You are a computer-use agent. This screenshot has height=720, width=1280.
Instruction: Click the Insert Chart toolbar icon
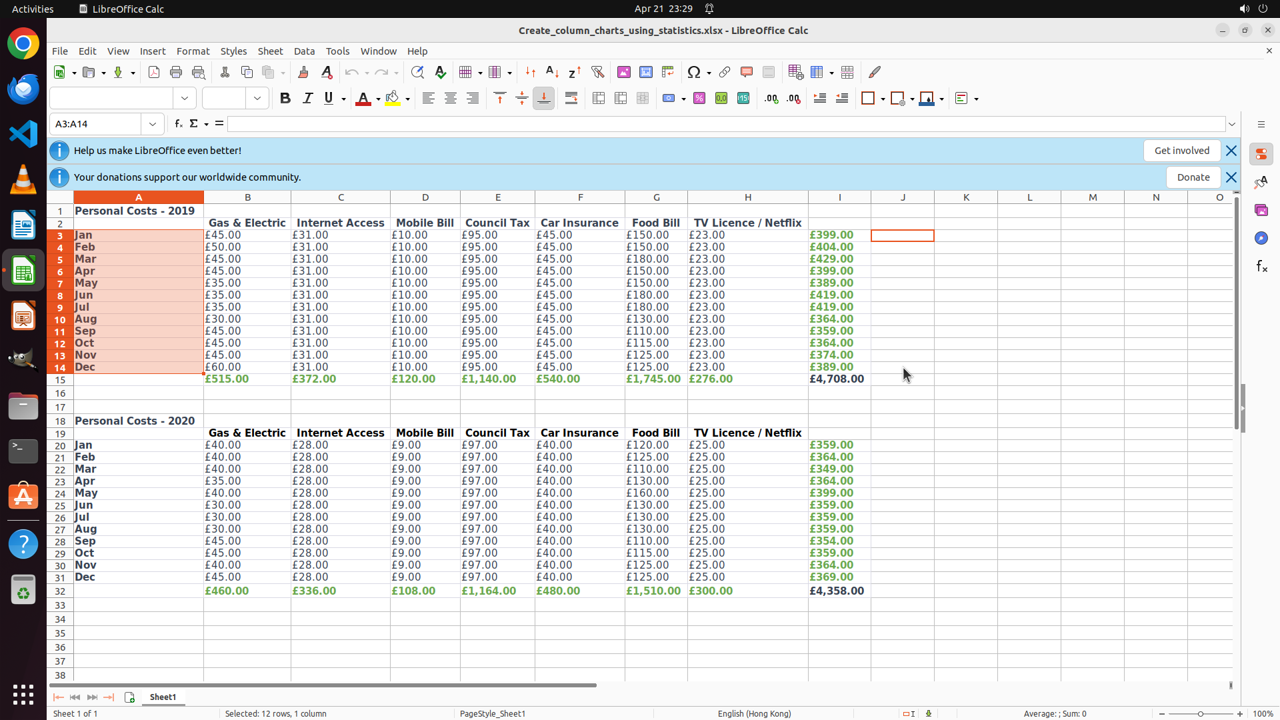pos(645,72)
